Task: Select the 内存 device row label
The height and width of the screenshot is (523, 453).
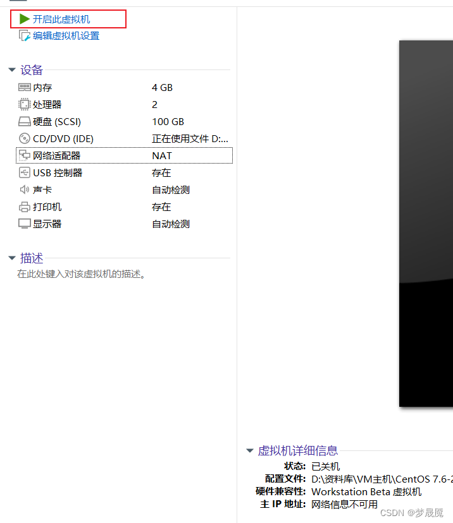Action: pyautogui.click(x=42, y=88)
